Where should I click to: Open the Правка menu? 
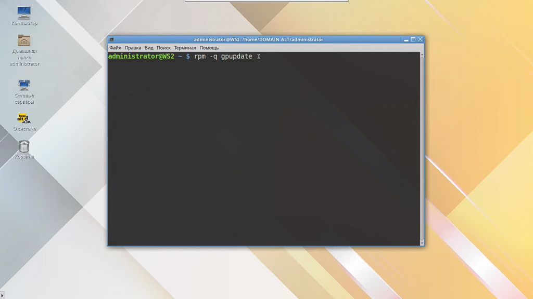point(133,48)
